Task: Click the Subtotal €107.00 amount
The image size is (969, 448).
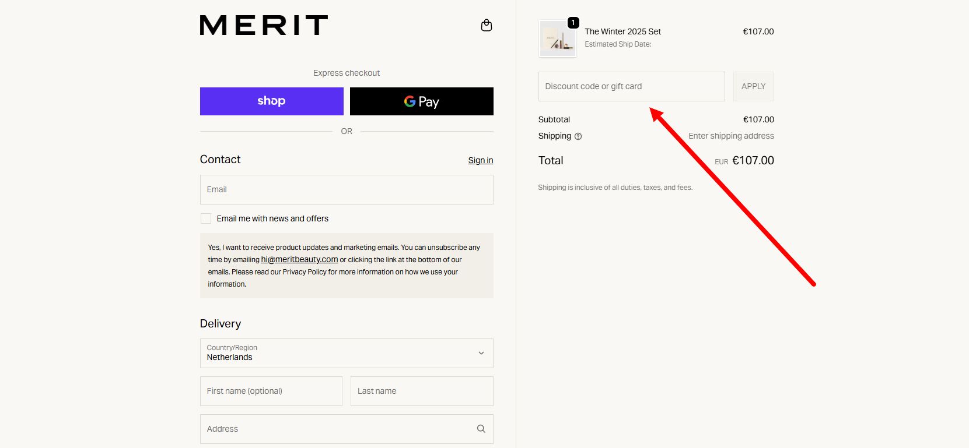Action: [x=758, y=119]
